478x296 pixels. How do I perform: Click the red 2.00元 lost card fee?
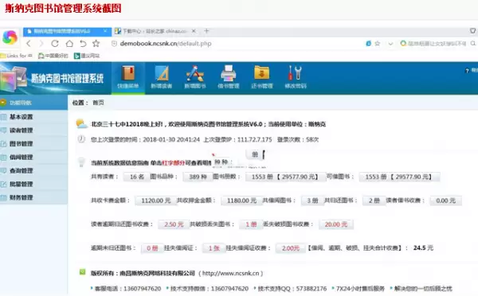click(291, 248)
